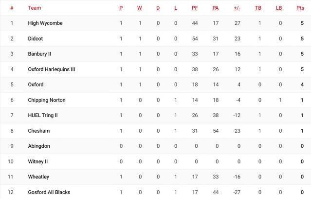
Task: Sort by TB bonus column header
Action: 258,8
